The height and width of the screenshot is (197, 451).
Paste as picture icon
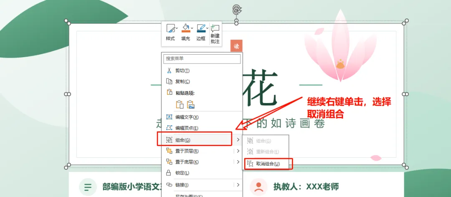point(191,104)
